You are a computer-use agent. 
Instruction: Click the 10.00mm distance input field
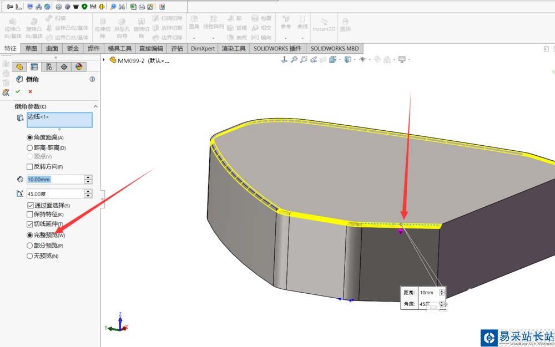point(55,180)
